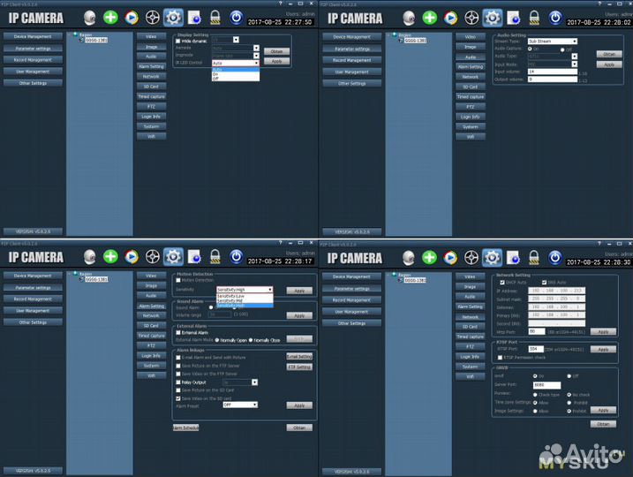Open the FTP Setting dialog
Viewport: 633px width, 477px height.
[x=298, y=367]
